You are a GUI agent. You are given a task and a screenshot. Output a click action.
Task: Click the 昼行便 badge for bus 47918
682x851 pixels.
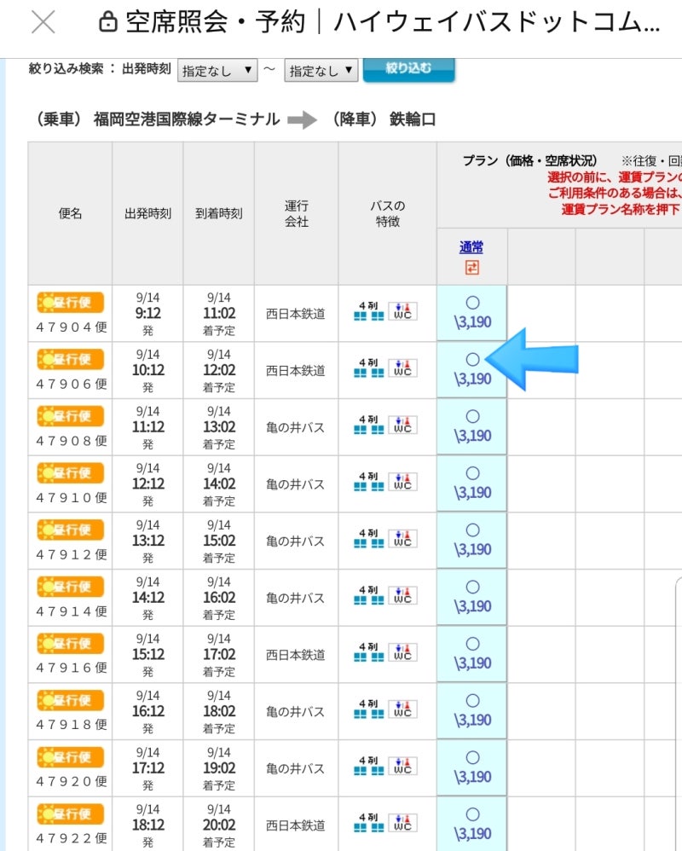71,701
